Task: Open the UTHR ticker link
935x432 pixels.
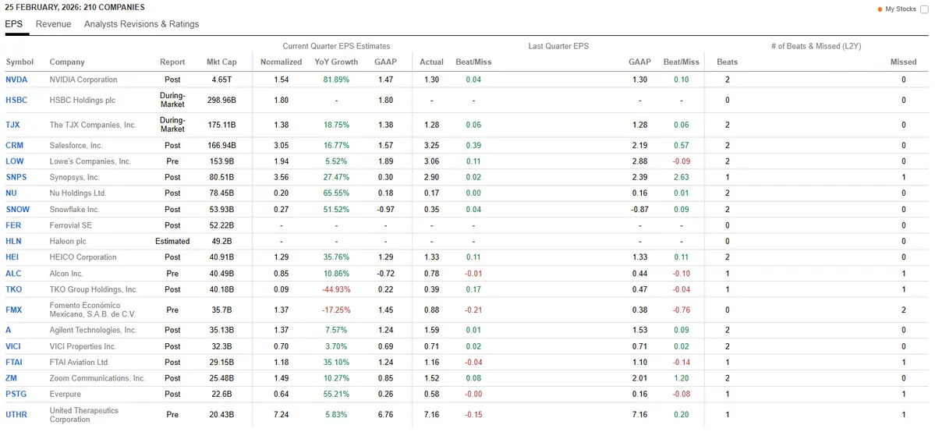Action: pyautogui.click(x=16, y=415)
